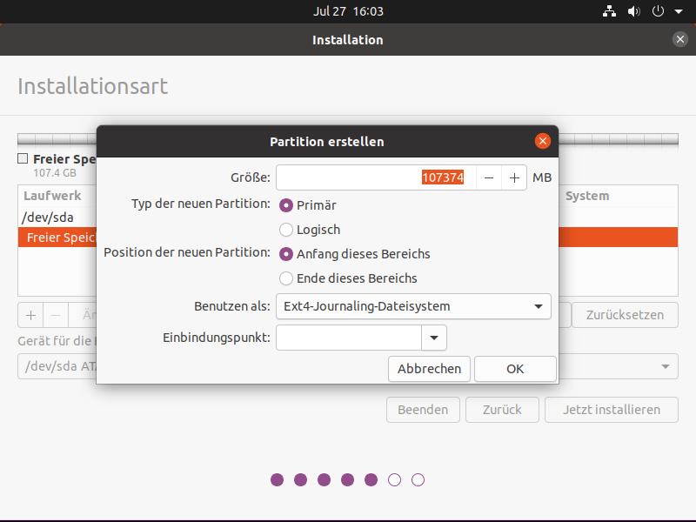This screenshot has width=696, height=522.
Task: Open the network status icon in top bar
Action: click(609, 12)
